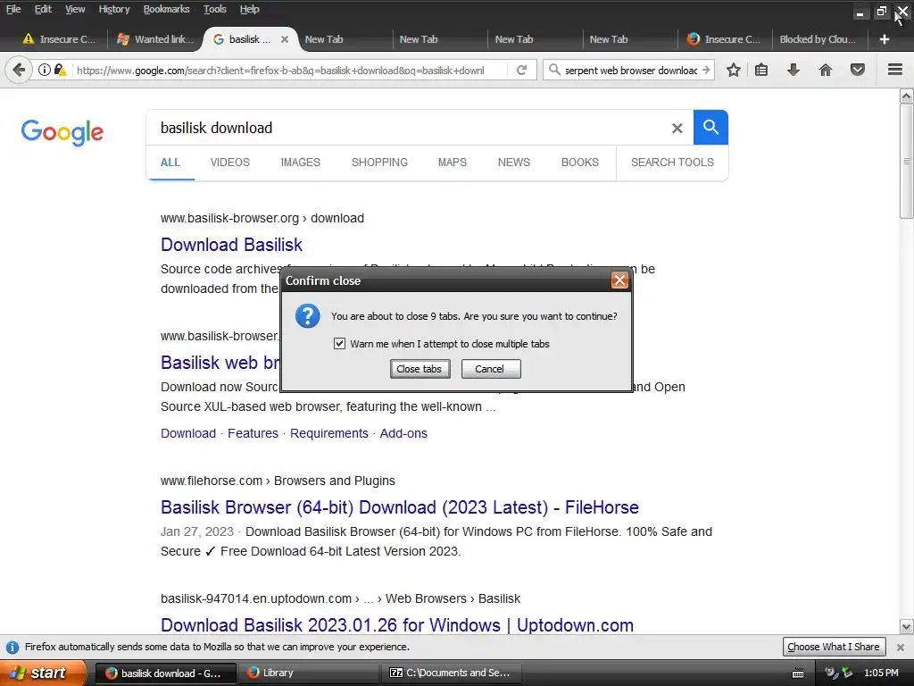The width and height of the screenshot is (914, 686).
Task: Open the Download Basilisk result link
Action: coord(231,245)
